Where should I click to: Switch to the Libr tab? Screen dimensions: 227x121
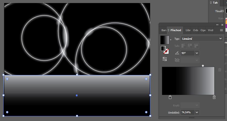click(x=188, y=30)
